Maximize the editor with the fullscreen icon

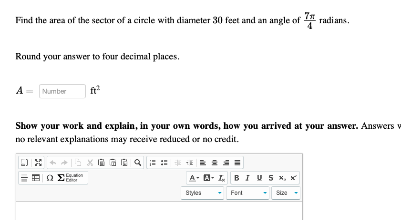point(38,163)
